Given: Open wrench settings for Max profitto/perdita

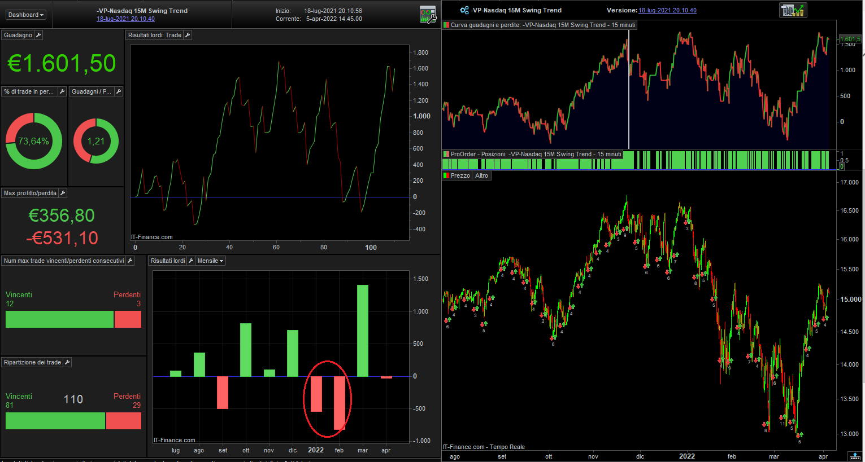Looking at the screenshot, I should point(63,193).
